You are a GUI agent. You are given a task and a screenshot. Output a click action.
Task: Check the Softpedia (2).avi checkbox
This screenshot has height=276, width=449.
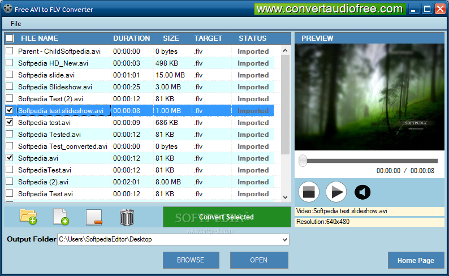[x=10, y=182]
